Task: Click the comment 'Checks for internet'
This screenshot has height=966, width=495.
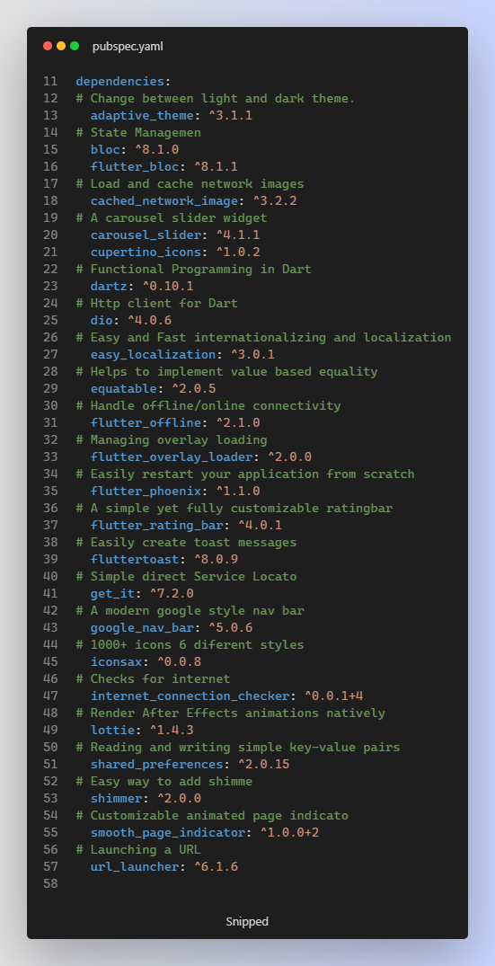Action: 153,679
